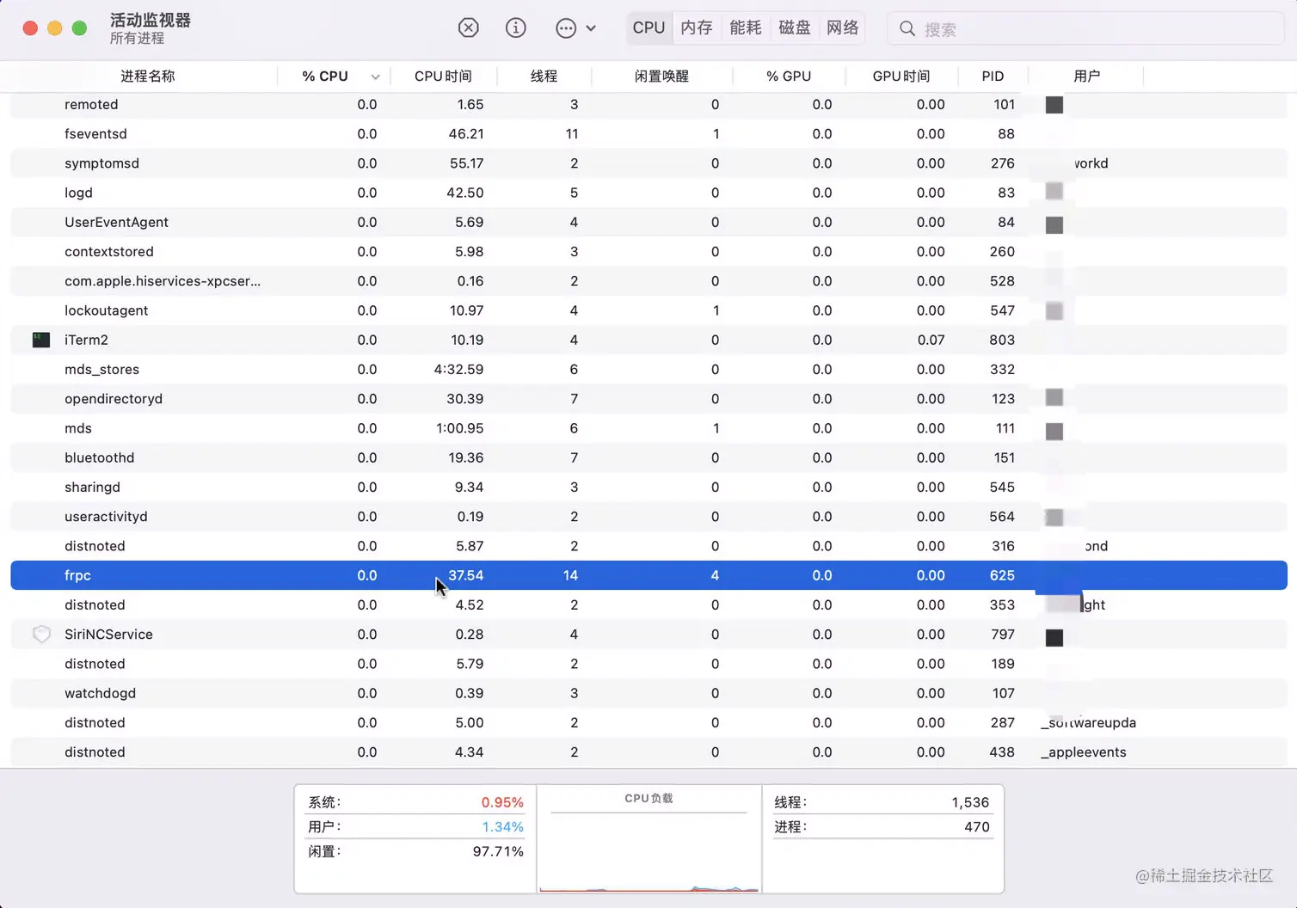Select the lockoutagent process row
Viewport: 1297px width, 908px height.
click(648, 310)
